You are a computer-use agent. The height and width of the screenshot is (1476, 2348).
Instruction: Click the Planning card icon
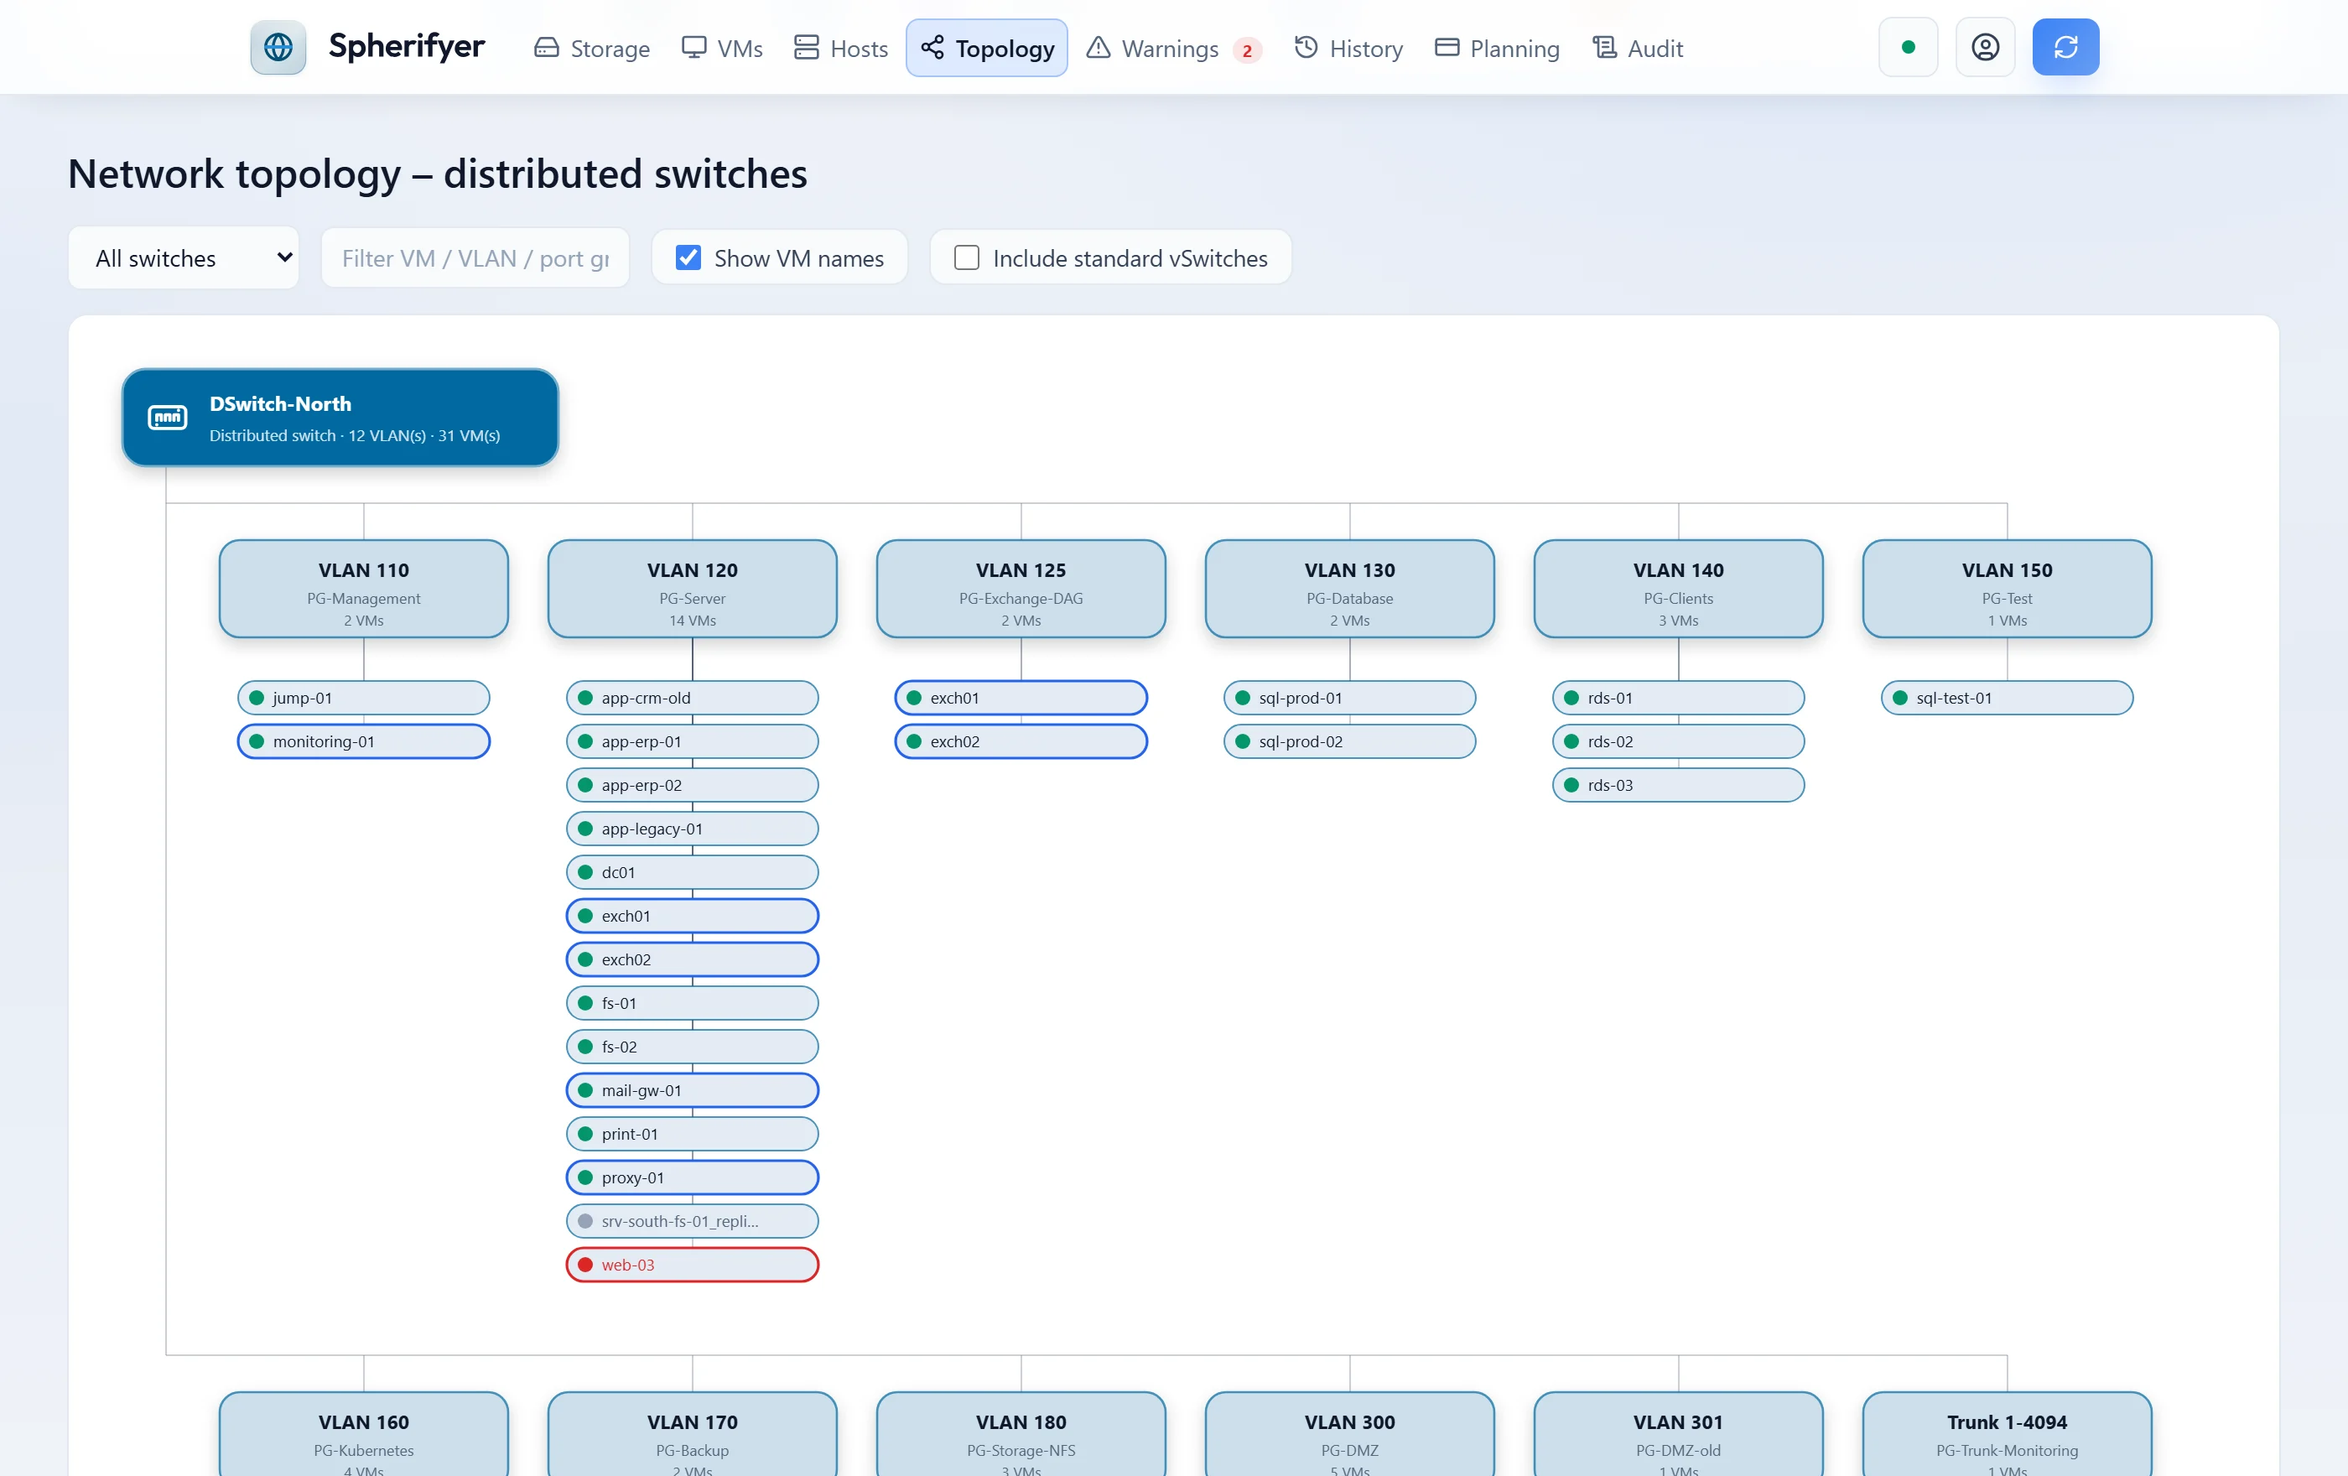click(1446, 48)
